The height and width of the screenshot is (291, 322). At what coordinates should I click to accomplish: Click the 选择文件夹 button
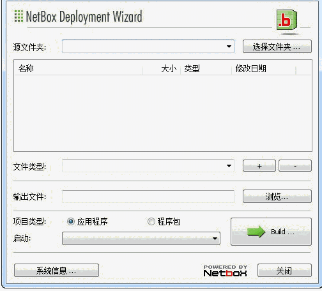pos(277,47)
